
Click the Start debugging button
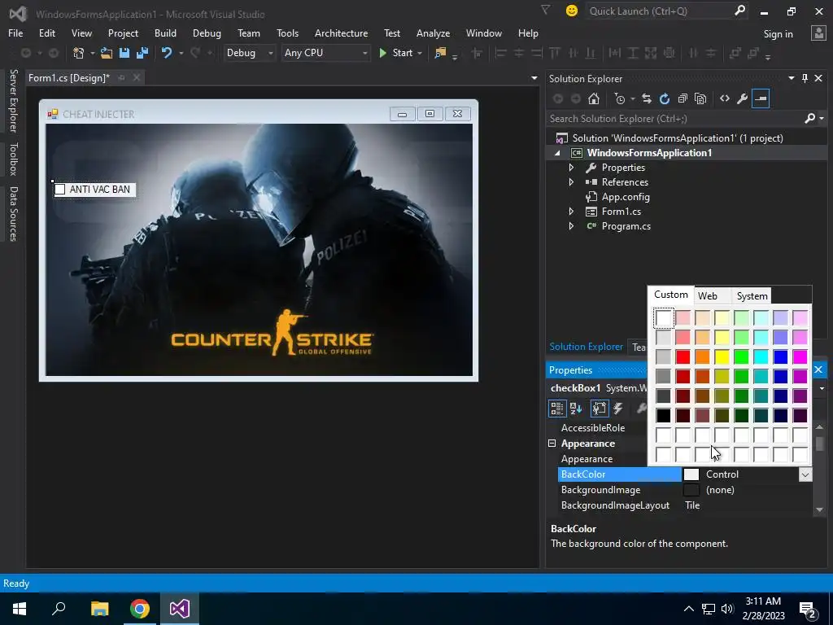[396, 53]
